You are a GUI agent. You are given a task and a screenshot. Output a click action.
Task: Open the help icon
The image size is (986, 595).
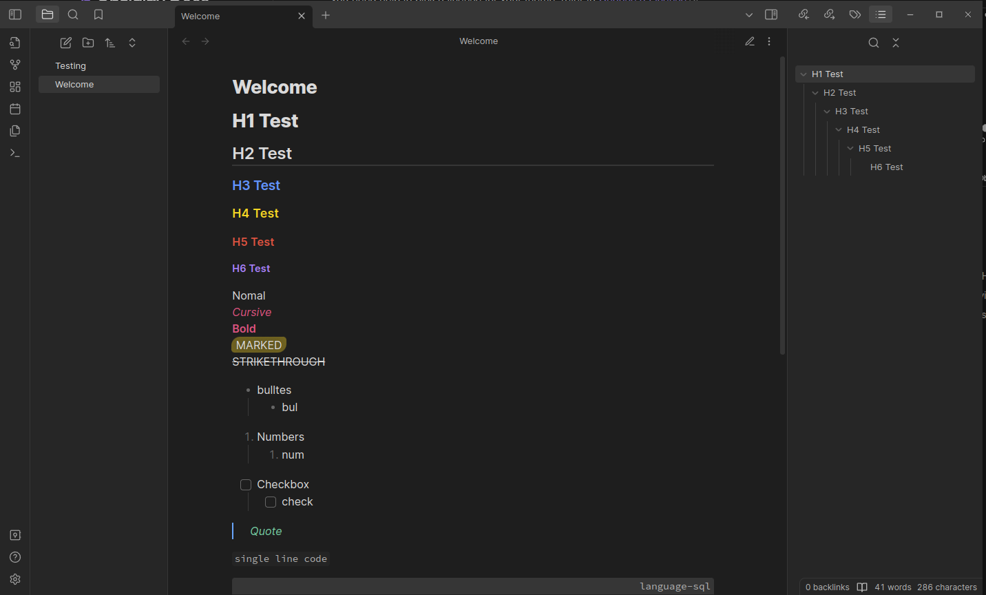point(15,557)
